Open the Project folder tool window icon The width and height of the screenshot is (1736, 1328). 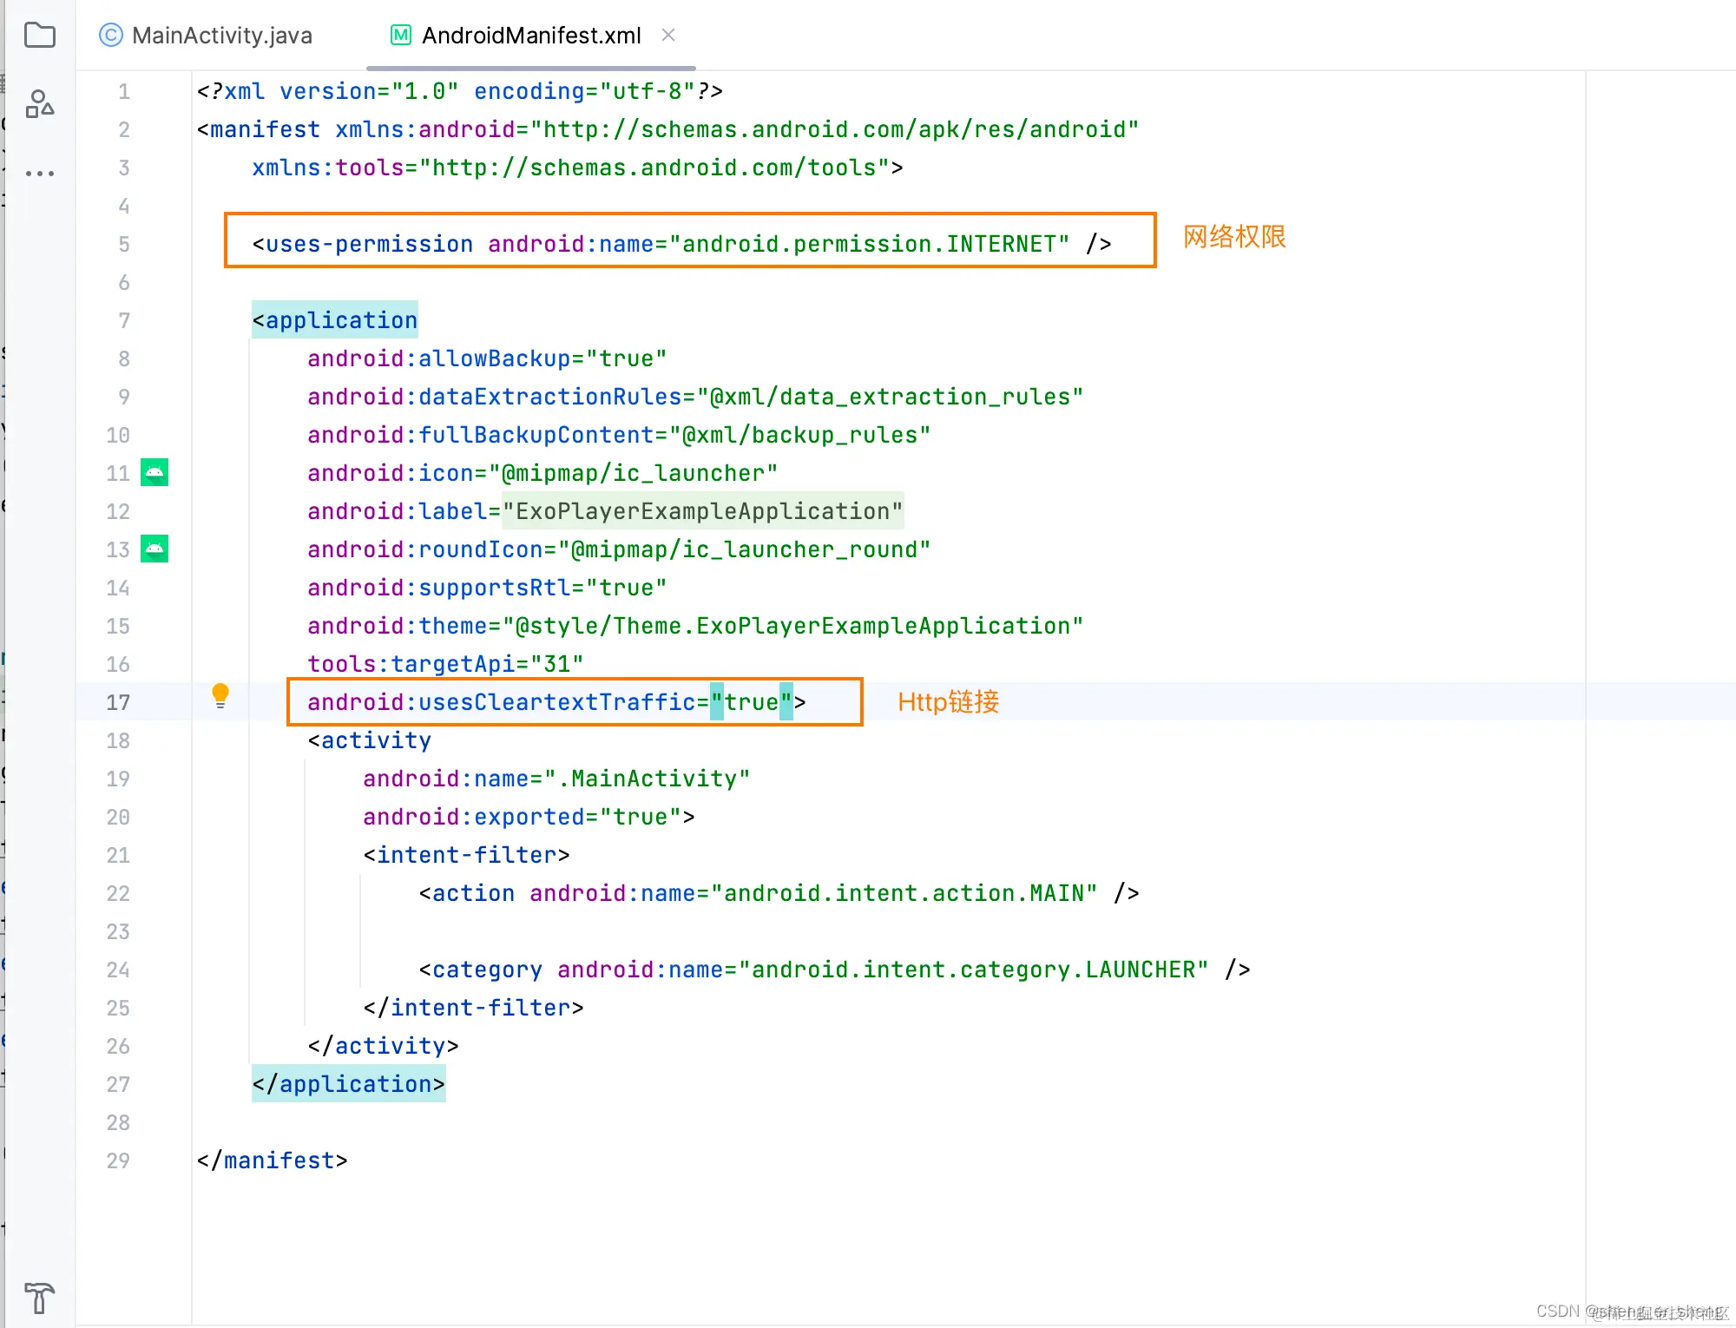tap(40, 36)
